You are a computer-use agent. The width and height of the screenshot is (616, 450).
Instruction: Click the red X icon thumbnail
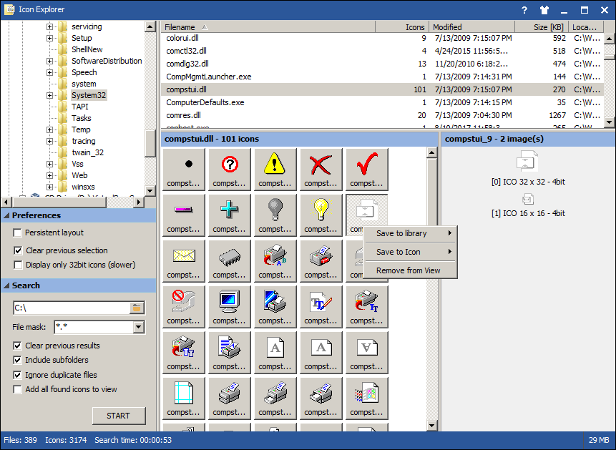[321, 170]
